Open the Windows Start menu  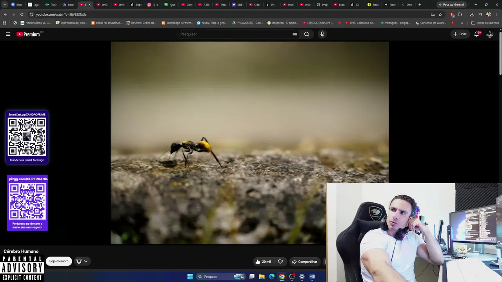pos(190,277)
